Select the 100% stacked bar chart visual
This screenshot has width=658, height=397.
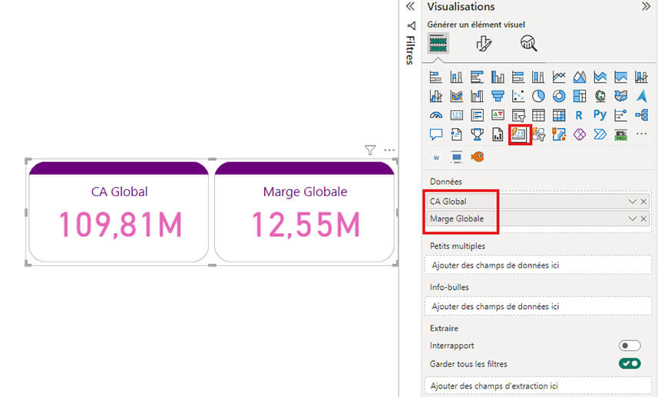518,77
